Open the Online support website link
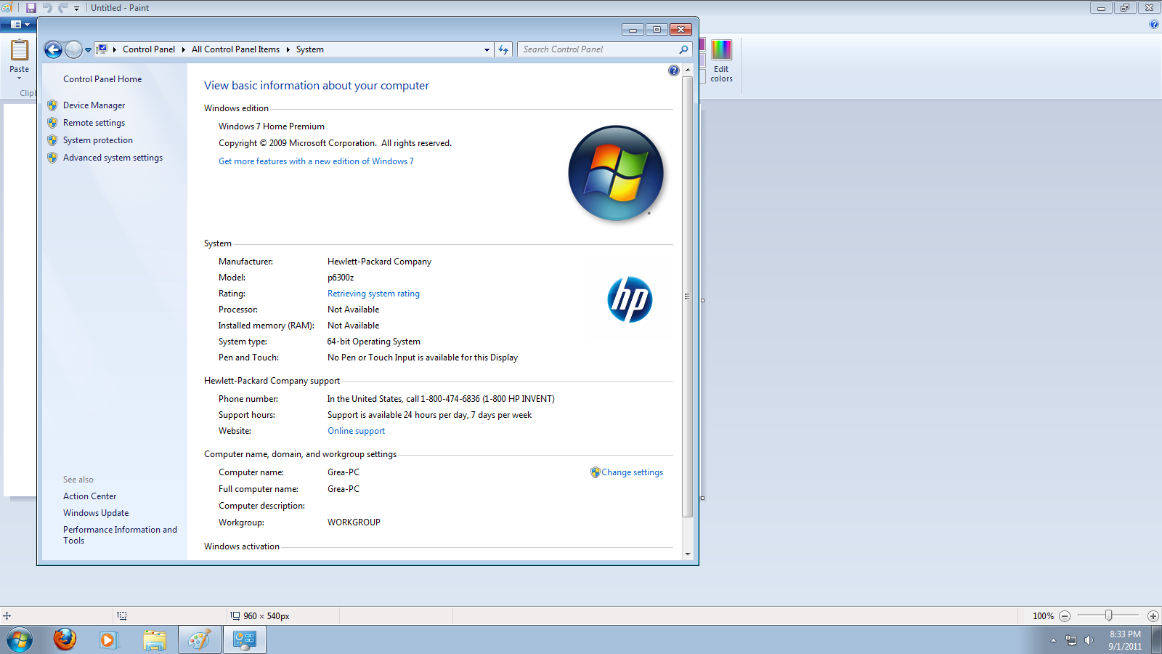 pos(356,431)
